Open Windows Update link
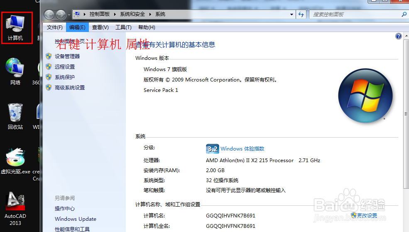409x232 pixels. point(76,219)
